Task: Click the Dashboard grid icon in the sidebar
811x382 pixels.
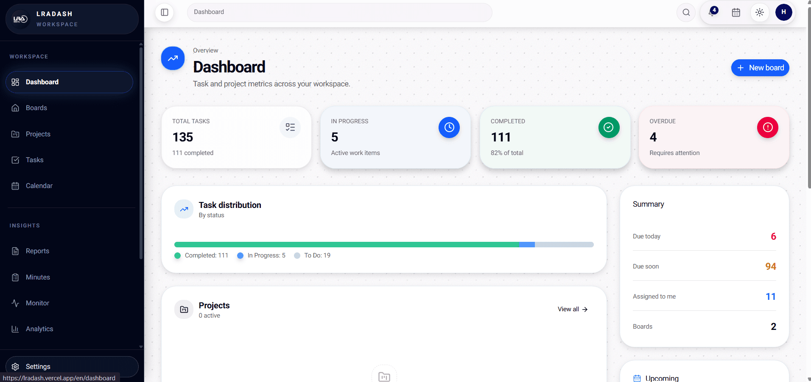Action: point(15,82)
